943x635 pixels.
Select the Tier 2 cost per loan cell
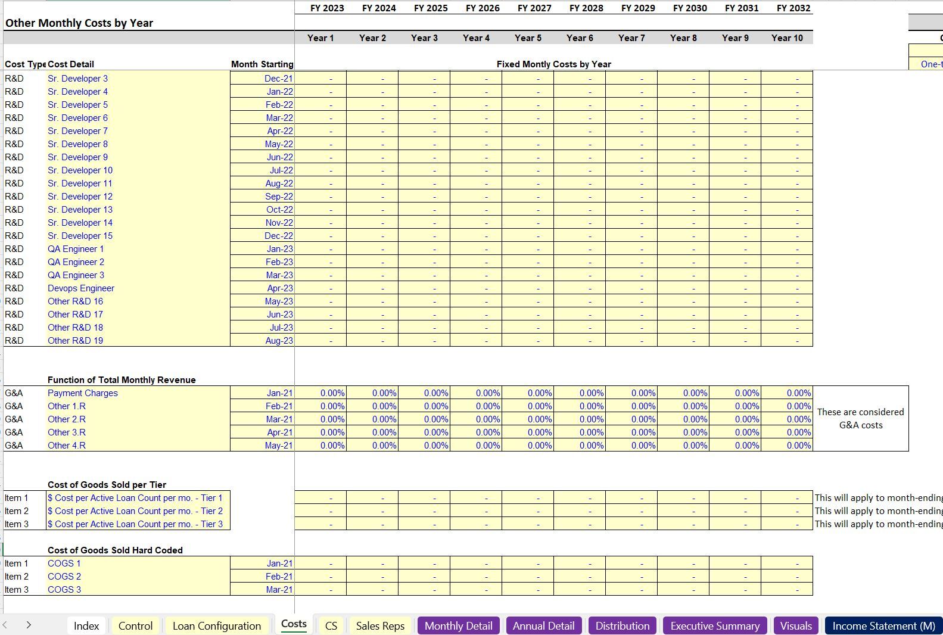(138, 511)
